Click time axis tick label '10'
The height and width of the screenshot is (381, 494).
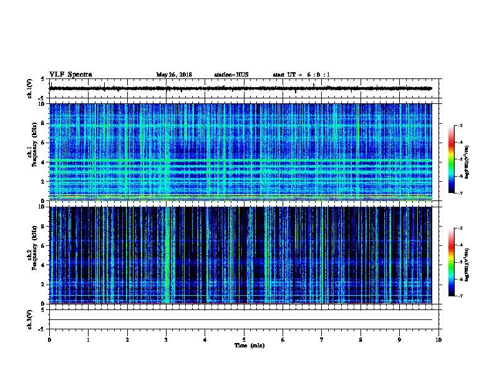tap(438, 340)
